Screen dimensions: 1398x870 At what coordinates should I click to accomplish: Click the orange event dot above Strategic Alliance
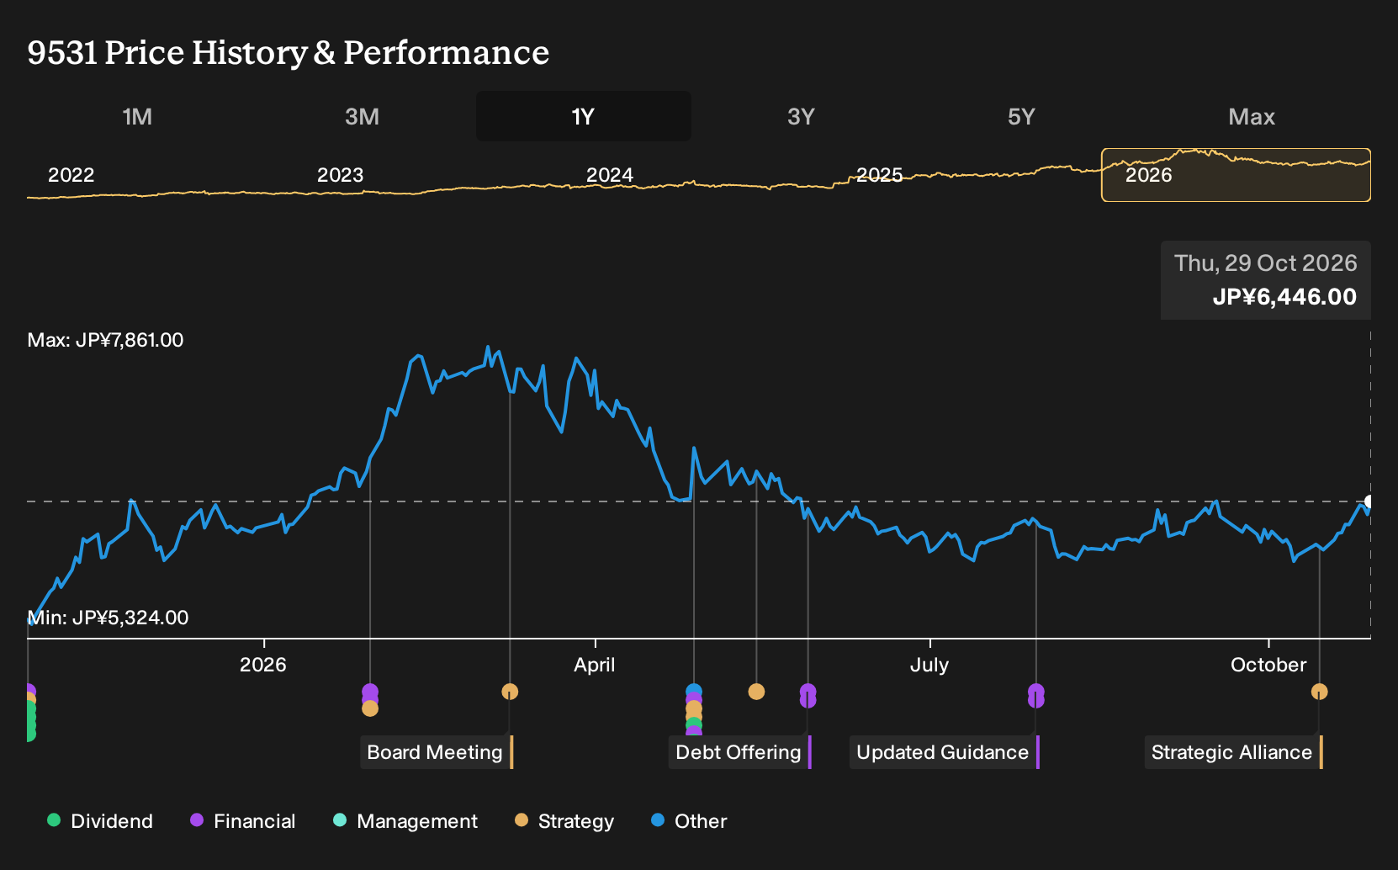pos(1320,692)
